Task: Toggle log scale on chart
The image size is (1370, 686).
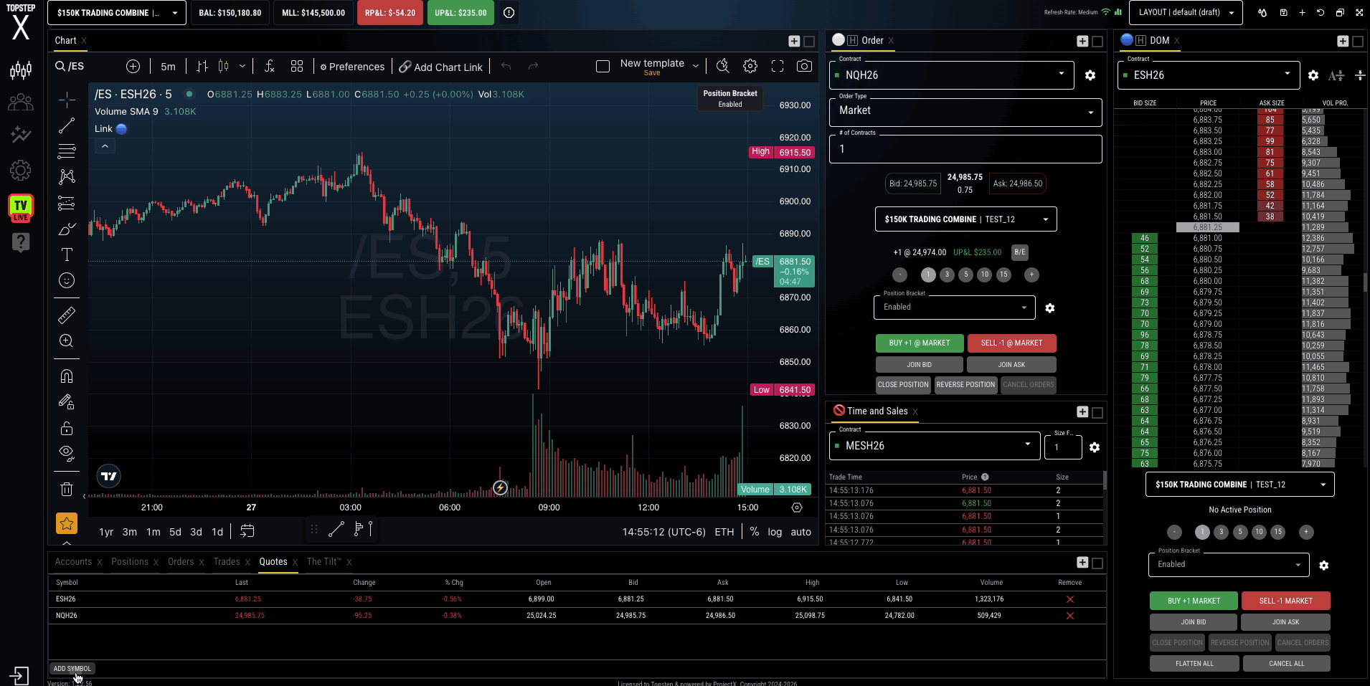Action: (x=775, y=532)
